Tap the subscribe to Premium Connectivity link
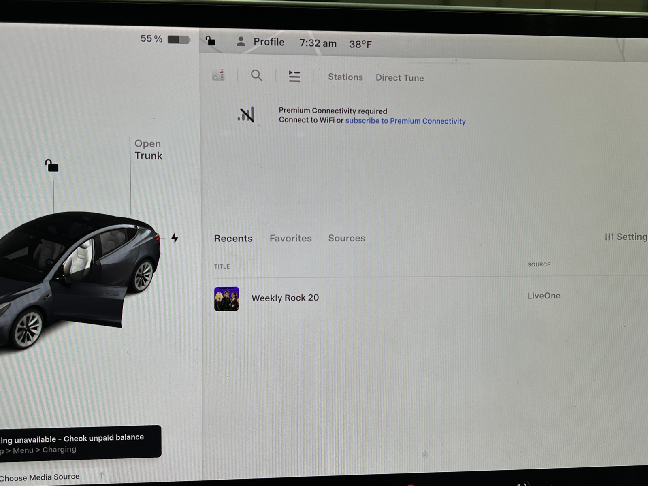Screen dimensions: 648x486 (x=405, y=121)
